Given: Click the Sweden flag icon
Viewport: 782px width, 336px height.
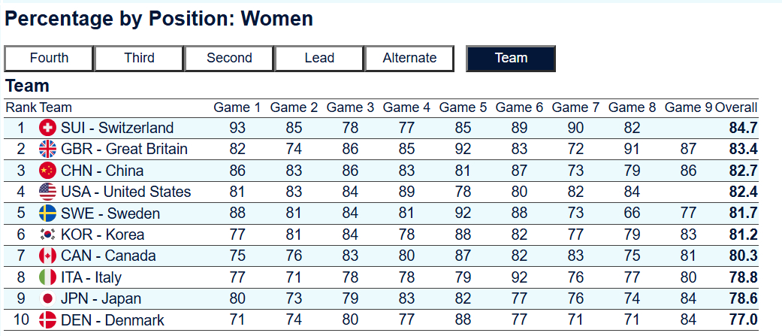Looking at the screenshot, I should pos(47,213).
